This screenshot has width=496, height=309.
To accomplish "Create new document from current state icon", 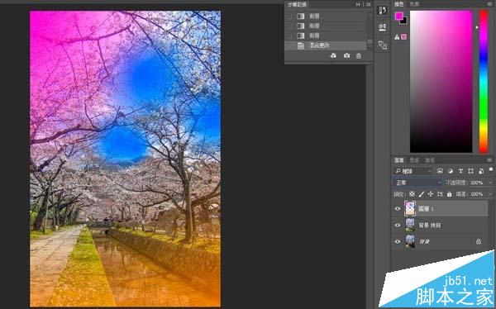I will click(x=333, y=55).
